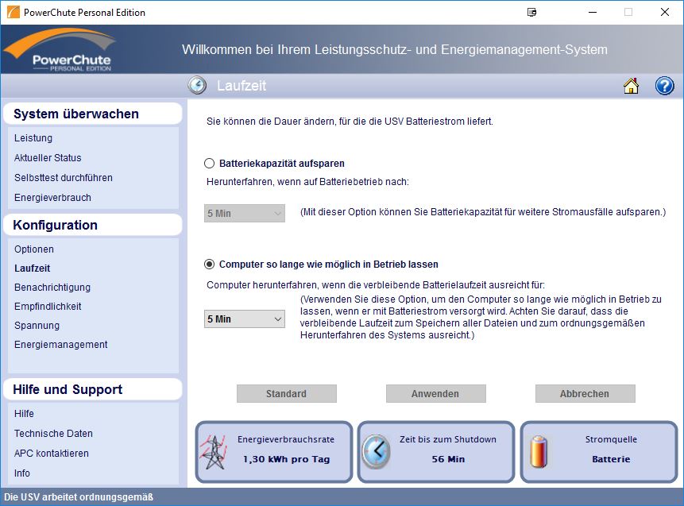Viewport: 684px width, 506px height.
Task: Click the battery icon in Stromquelle panel
Action: coord(539,452)
